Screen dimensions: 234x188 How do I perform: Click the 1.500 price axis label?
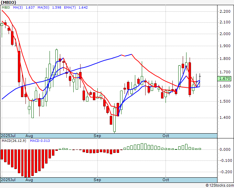click(225, 101)
